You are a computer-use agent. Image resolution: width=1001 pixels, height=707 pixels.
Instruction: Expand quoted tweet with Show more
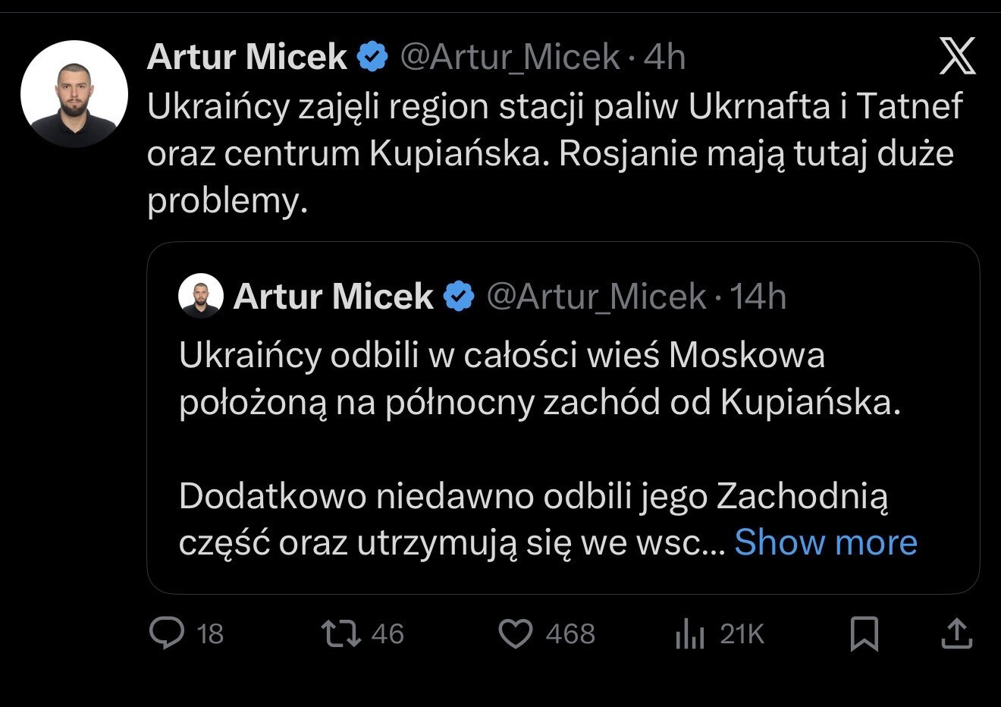826,542
